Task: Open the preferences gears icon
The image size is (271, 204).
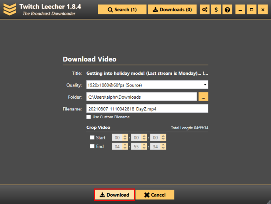Action: click(205, 9)
